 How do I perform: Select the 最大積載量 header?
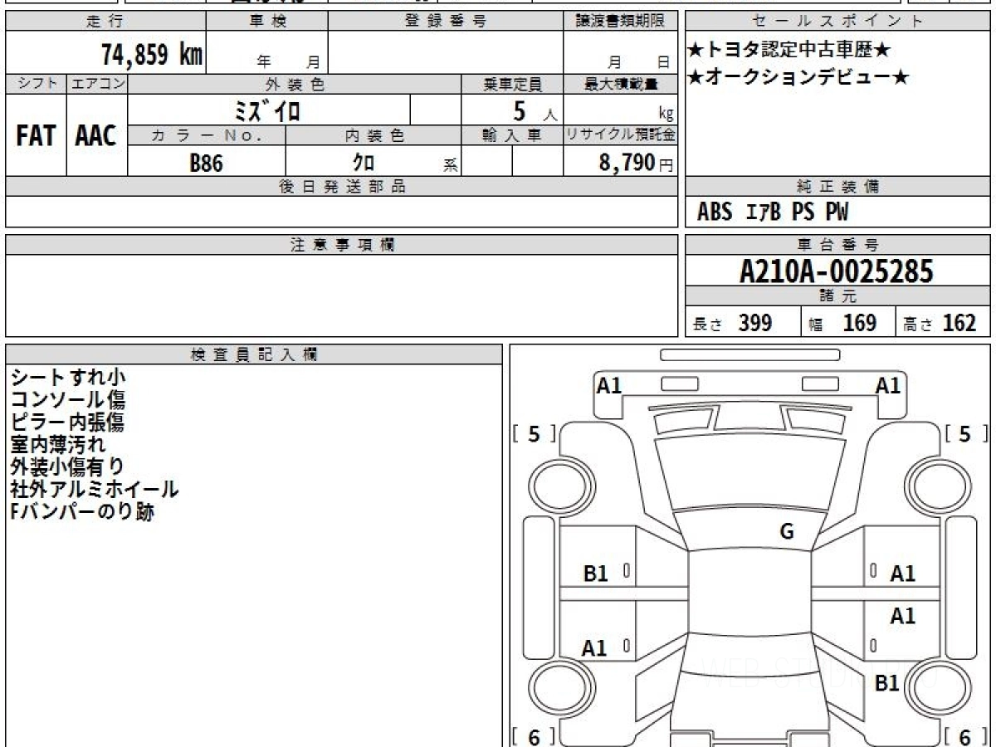(621, 84)
